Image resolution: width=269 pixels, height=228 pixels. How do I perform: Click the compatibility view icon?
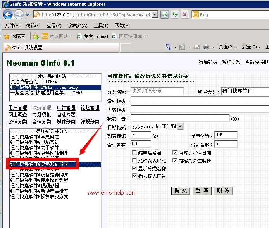tap(165, 15)
